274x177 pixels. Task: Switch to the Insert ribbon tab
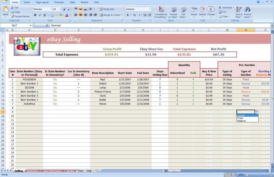(x=27, y=2)
